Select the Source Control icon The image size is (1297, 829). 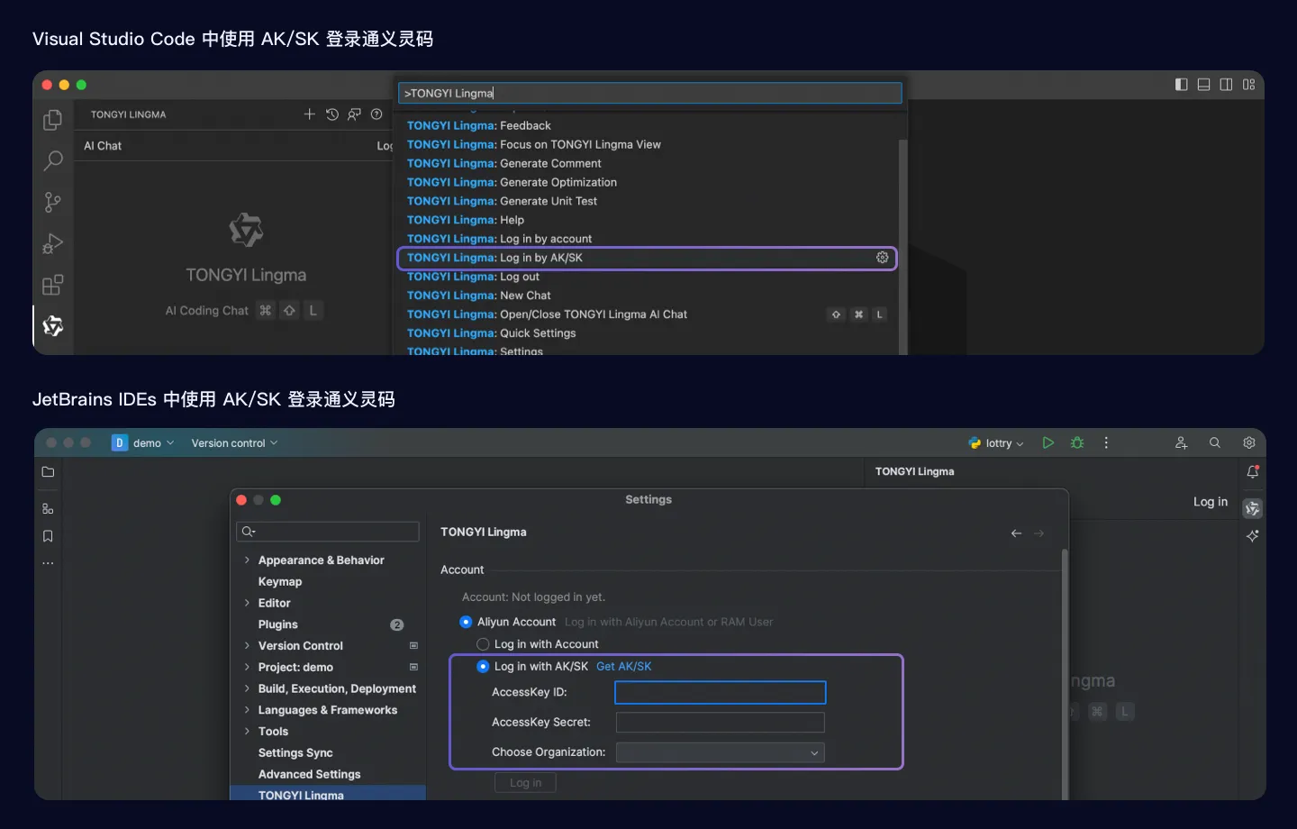pyautogui.click(x=53, y=202)
